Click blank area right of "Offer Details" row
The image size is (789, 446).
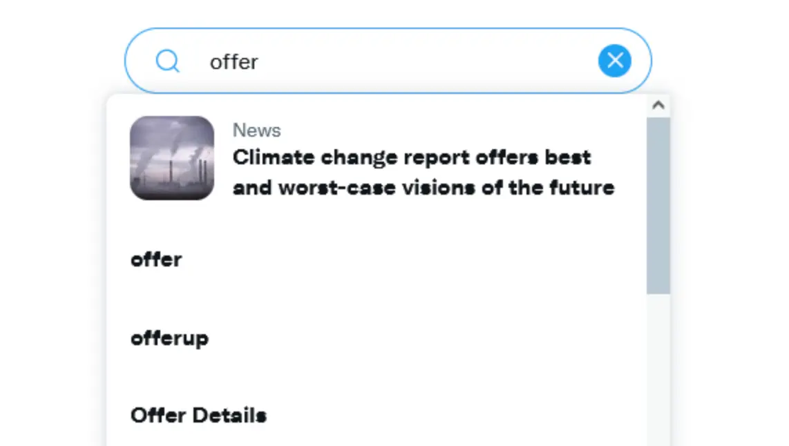(x=449, y=415)
